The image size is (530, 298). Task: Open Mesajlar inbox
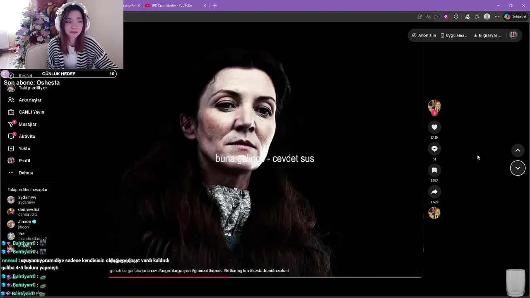pyautogui.click(x=27, y=124)
